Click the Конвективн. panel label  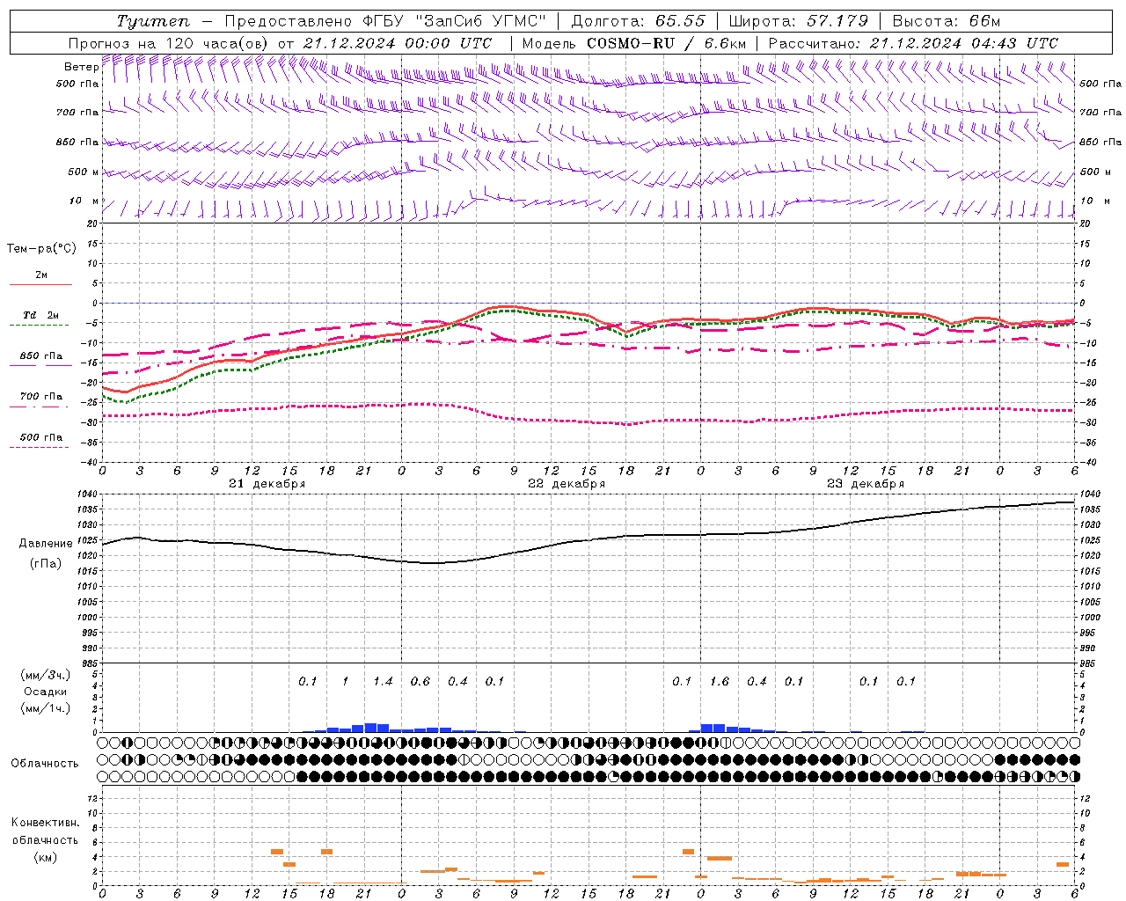coord(45,823)
